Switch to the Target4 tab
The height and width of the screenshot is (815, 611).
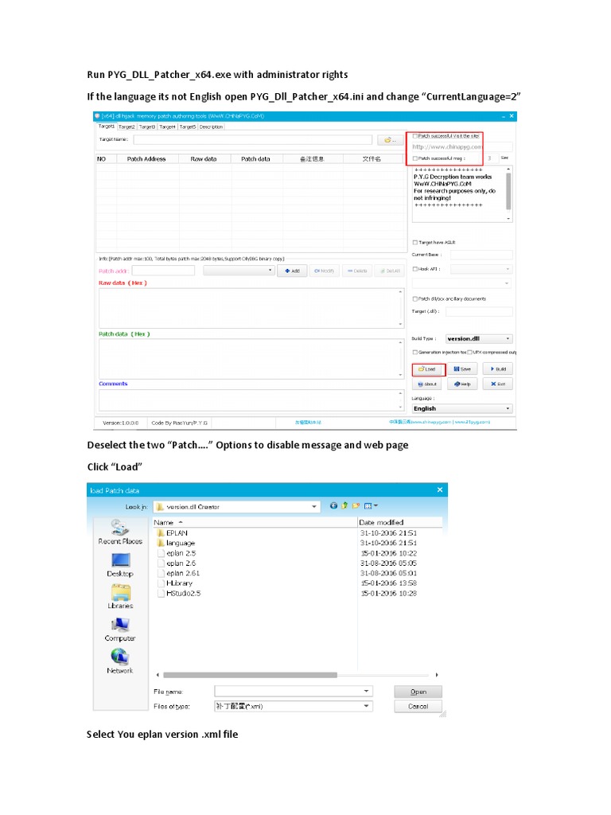tap(167, 127)
